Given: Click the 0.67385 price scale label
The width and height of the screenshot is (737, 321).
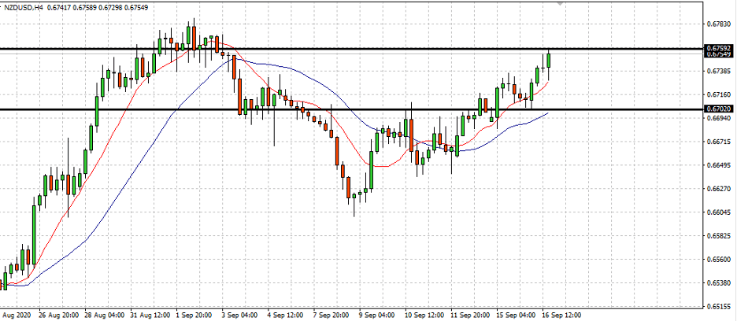Looking at the screenshot, I should [x=720, y=72].
